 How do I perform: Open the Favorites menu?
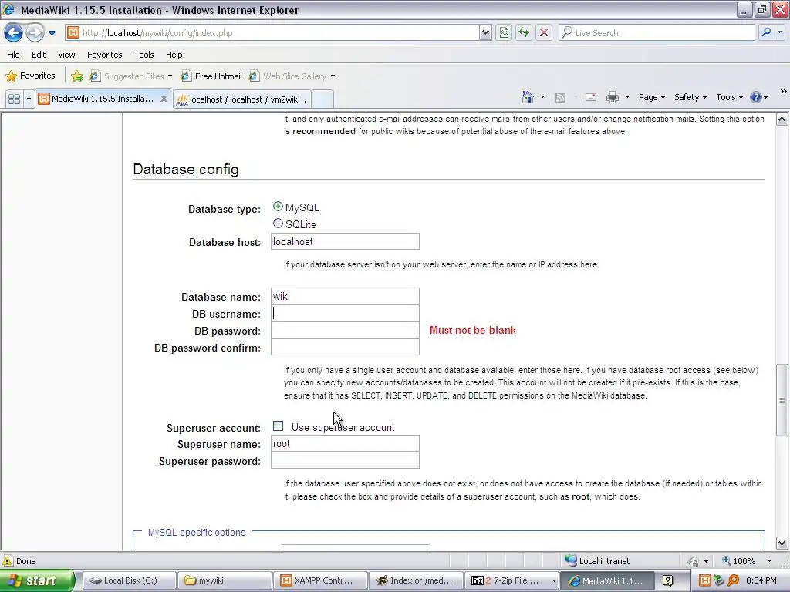click(104, 55)
